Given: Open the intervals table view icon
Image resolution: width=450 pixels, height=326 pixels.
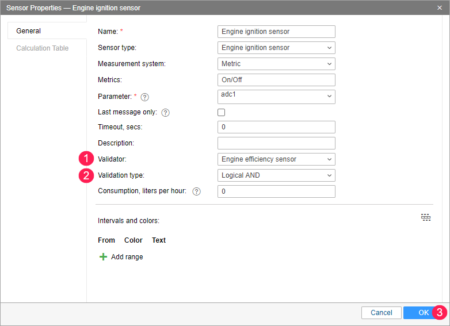Looking at the screenshot, I should (426, 217).
